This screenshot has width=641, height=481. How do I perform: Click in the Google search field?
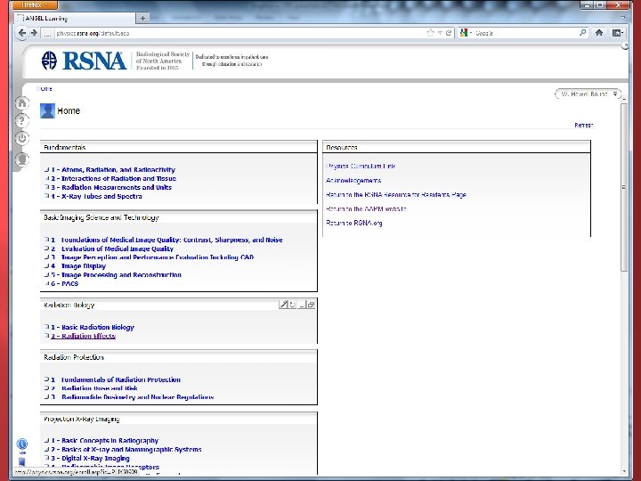[525, 33]
